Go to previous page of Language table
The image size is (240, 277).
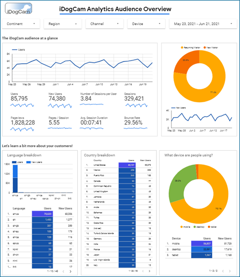(x=63, y=271)
